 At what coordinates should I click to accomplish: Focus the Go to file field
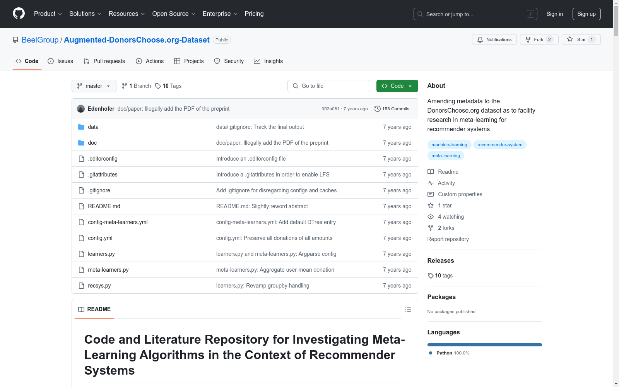point(329,86)
